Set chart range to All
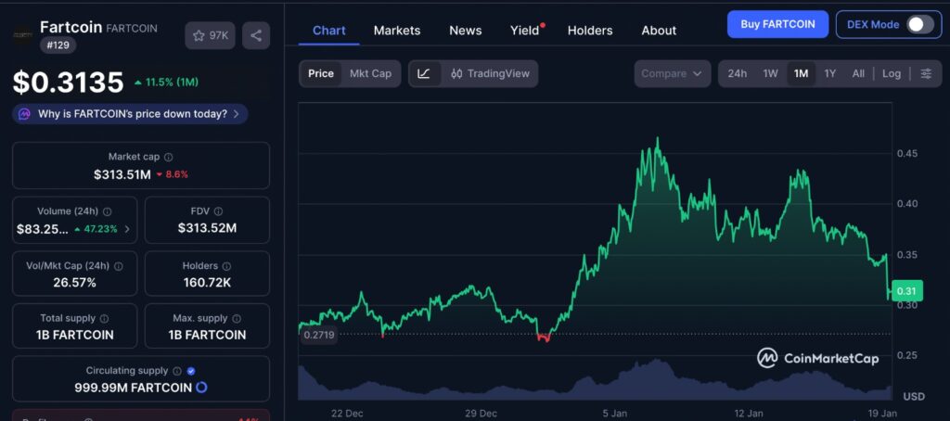Viewport: 950px width, 421px height. point(858,74)
